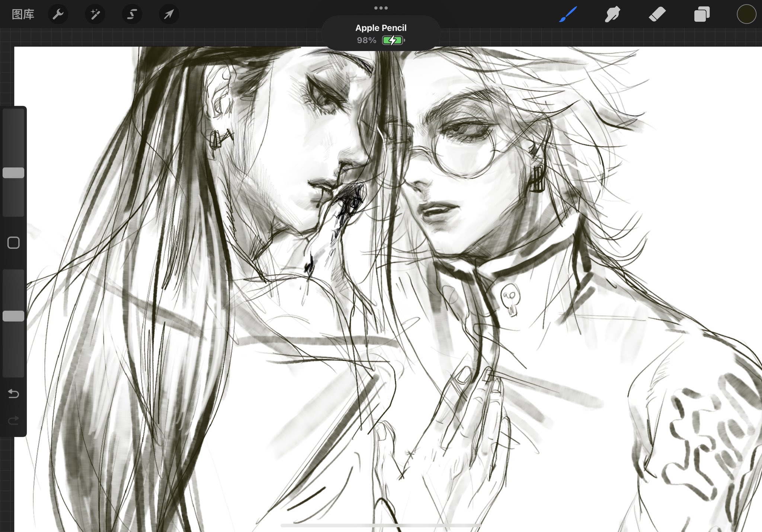This screenshot has width=762, height=532.
Task: Click the brush opacity slider handle
Action: coord(13,316)
